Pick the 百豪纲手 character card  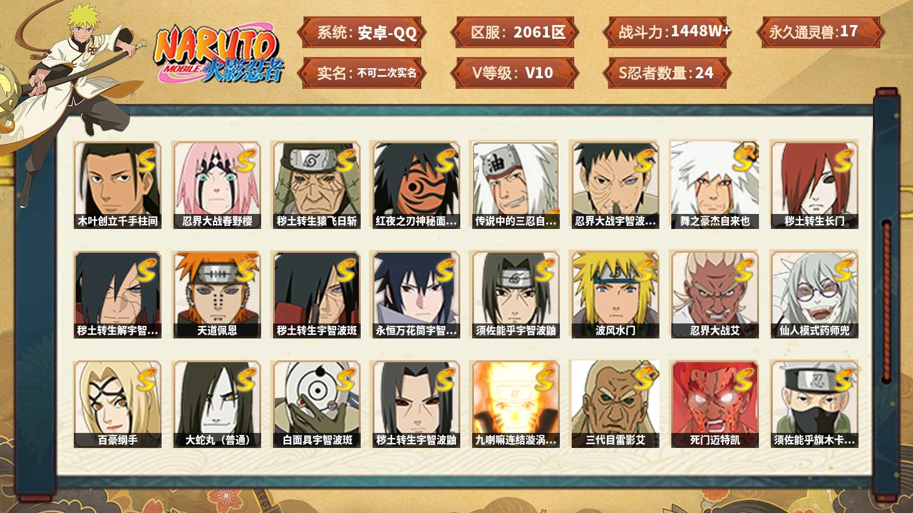pos(117,404)
